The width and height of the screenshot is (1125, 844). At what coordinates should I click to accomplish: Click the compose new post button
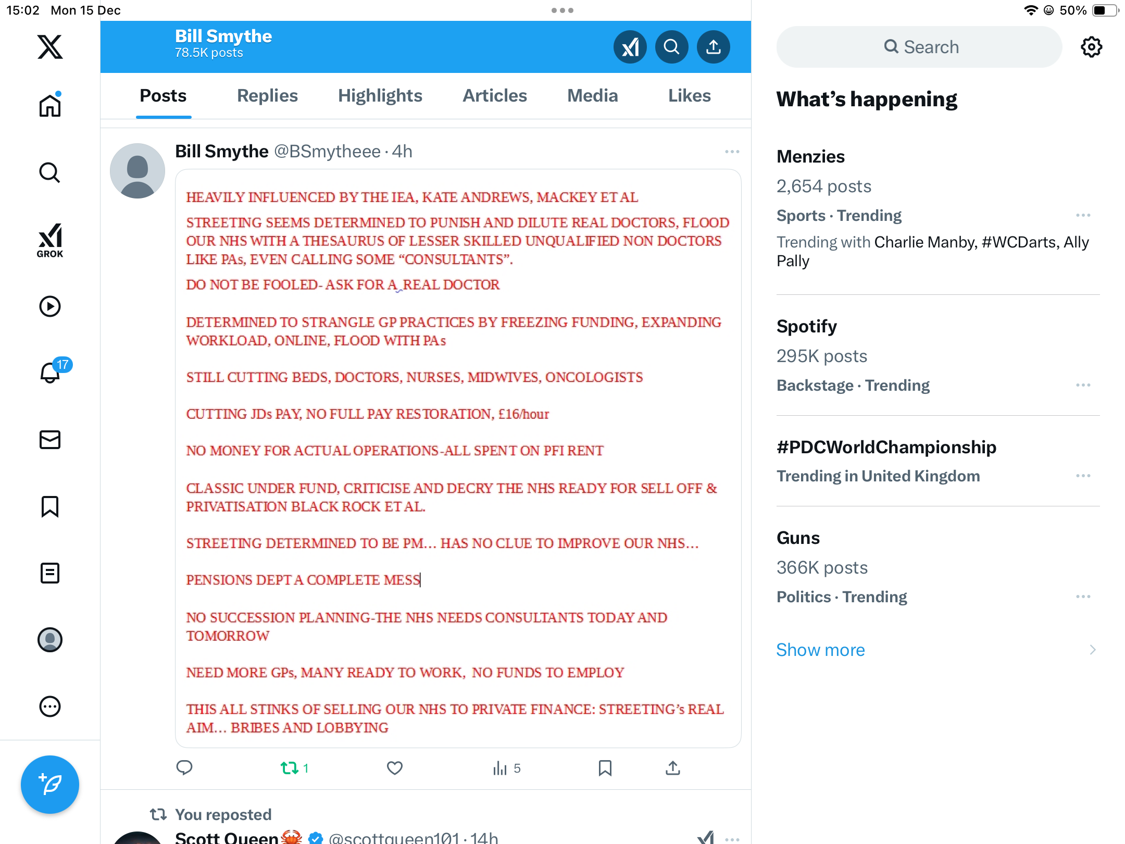[50, 784]
